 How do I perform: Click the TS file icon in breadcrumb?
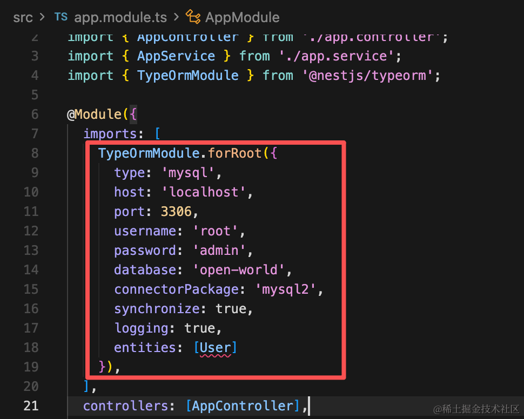coord(61,17)
